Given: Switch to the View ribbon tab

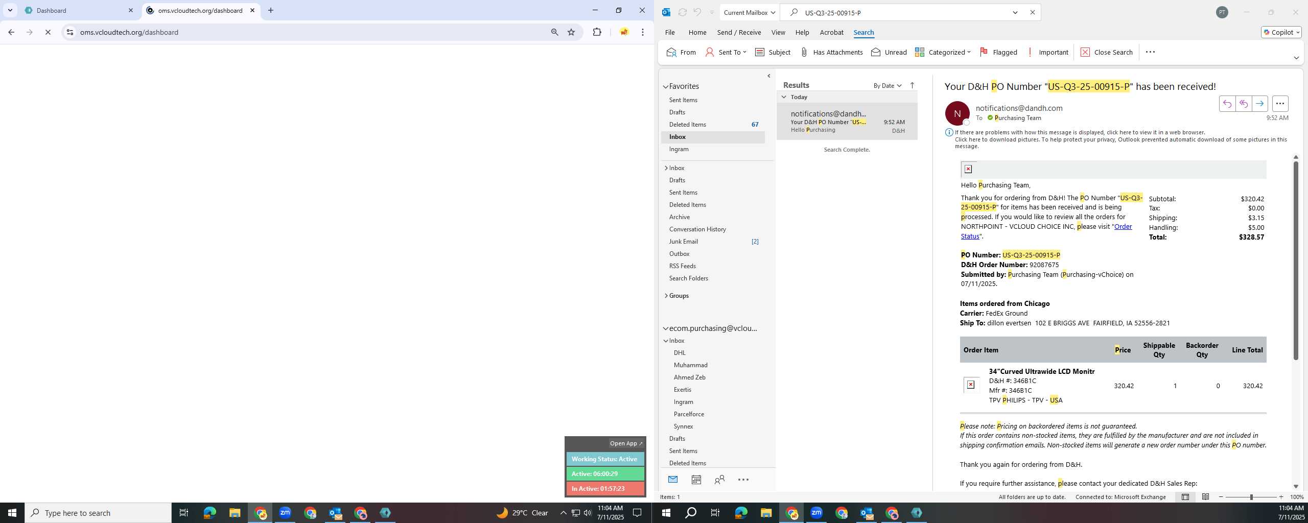Looking at the screenshot, I should pos(778,32).
